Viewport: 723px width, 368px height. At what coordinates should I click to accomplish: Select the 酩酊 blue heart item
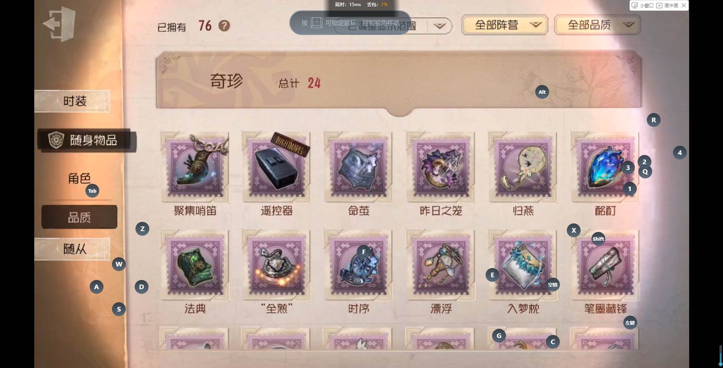(605, 167)
